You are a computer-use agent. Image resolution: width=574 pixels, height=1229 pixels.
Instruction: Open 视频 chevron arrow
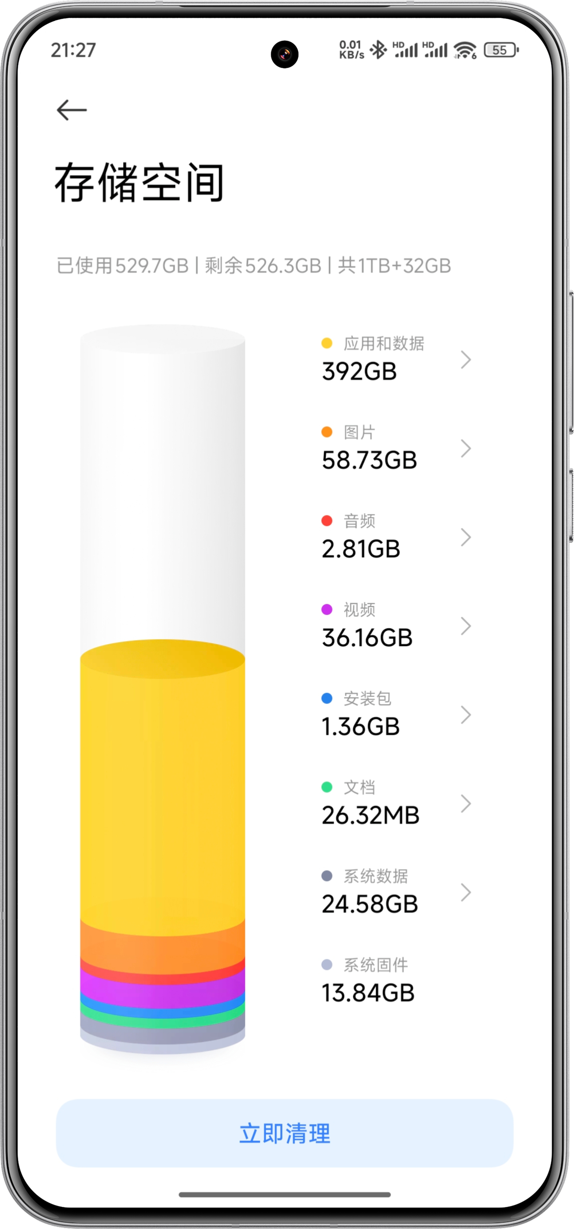466,626
